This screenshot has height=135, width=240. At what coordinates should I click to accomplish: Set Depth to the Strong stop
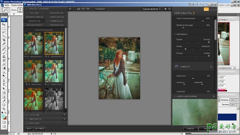208,42
